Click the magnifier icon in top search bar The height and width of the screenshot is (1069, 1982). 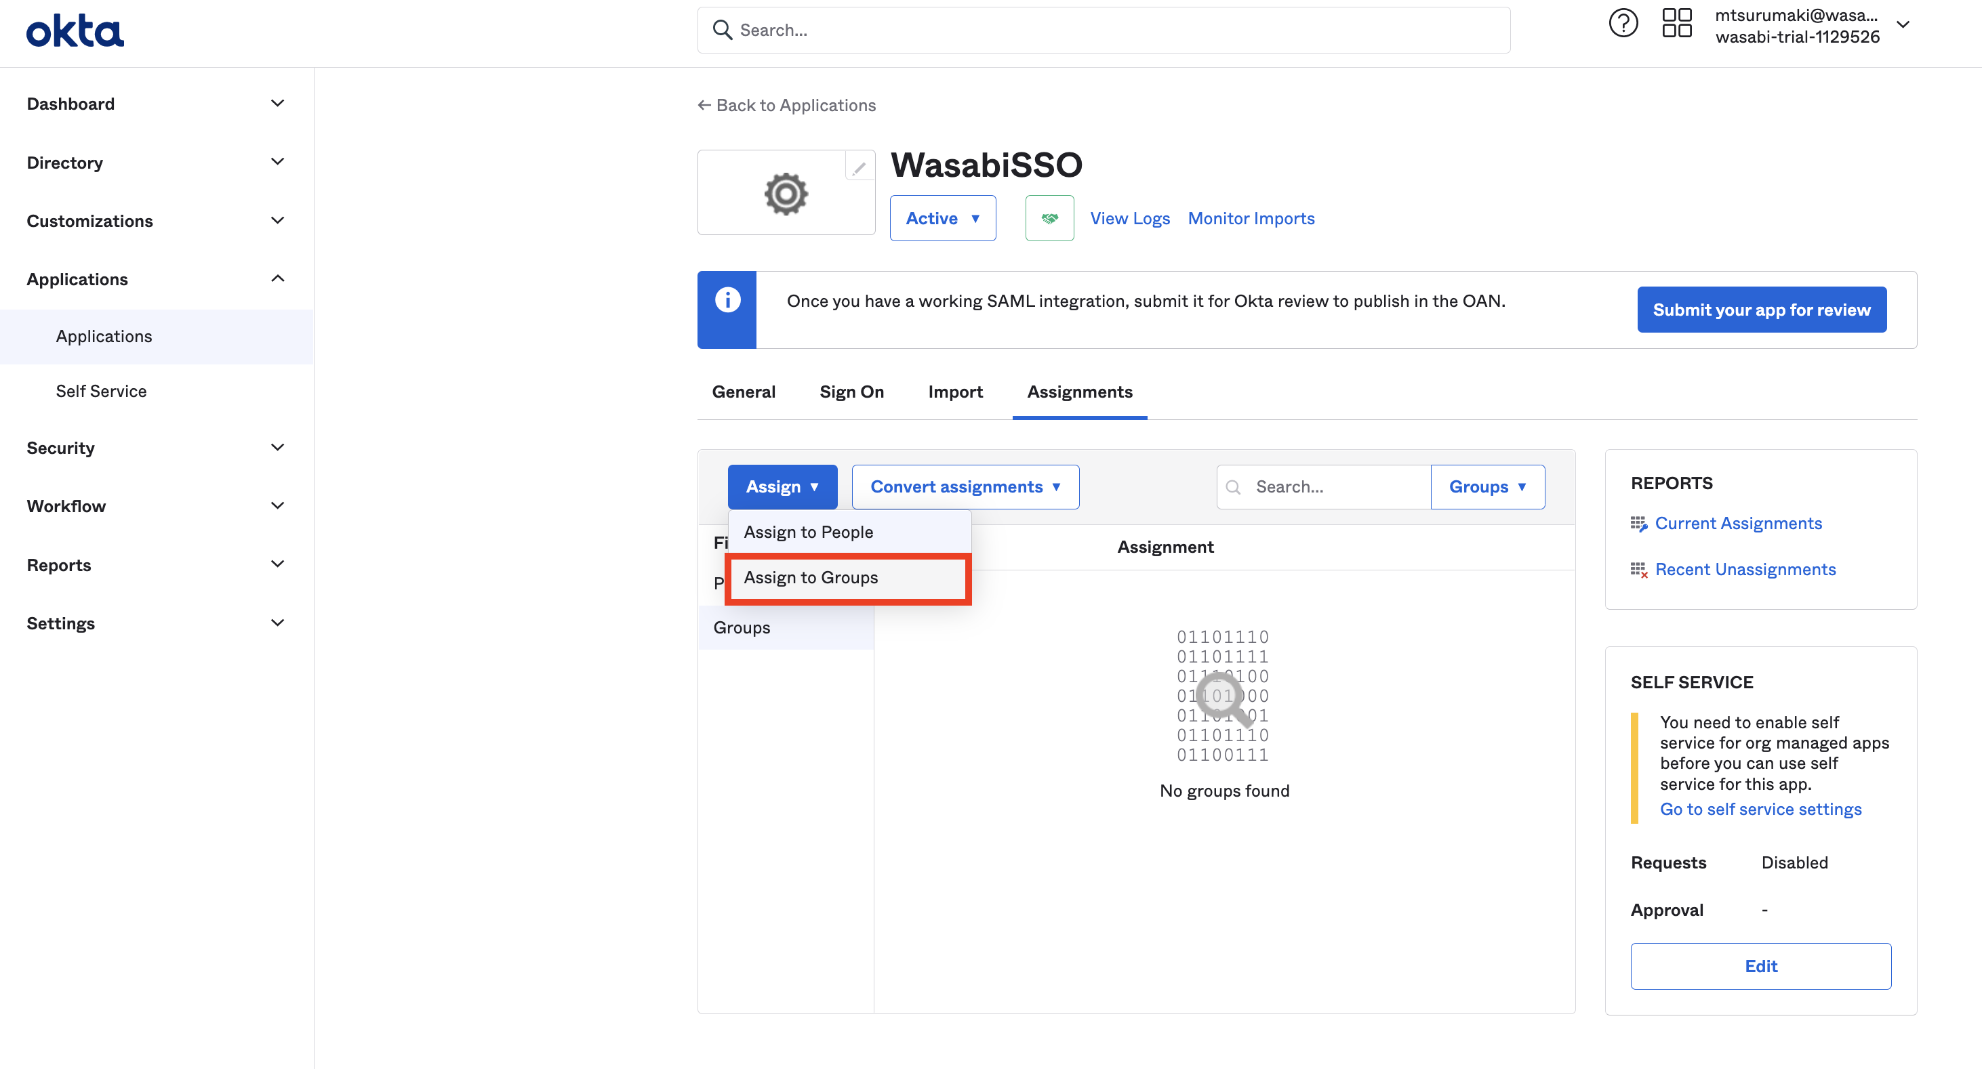pyautogui.click(x=722, y=30)
